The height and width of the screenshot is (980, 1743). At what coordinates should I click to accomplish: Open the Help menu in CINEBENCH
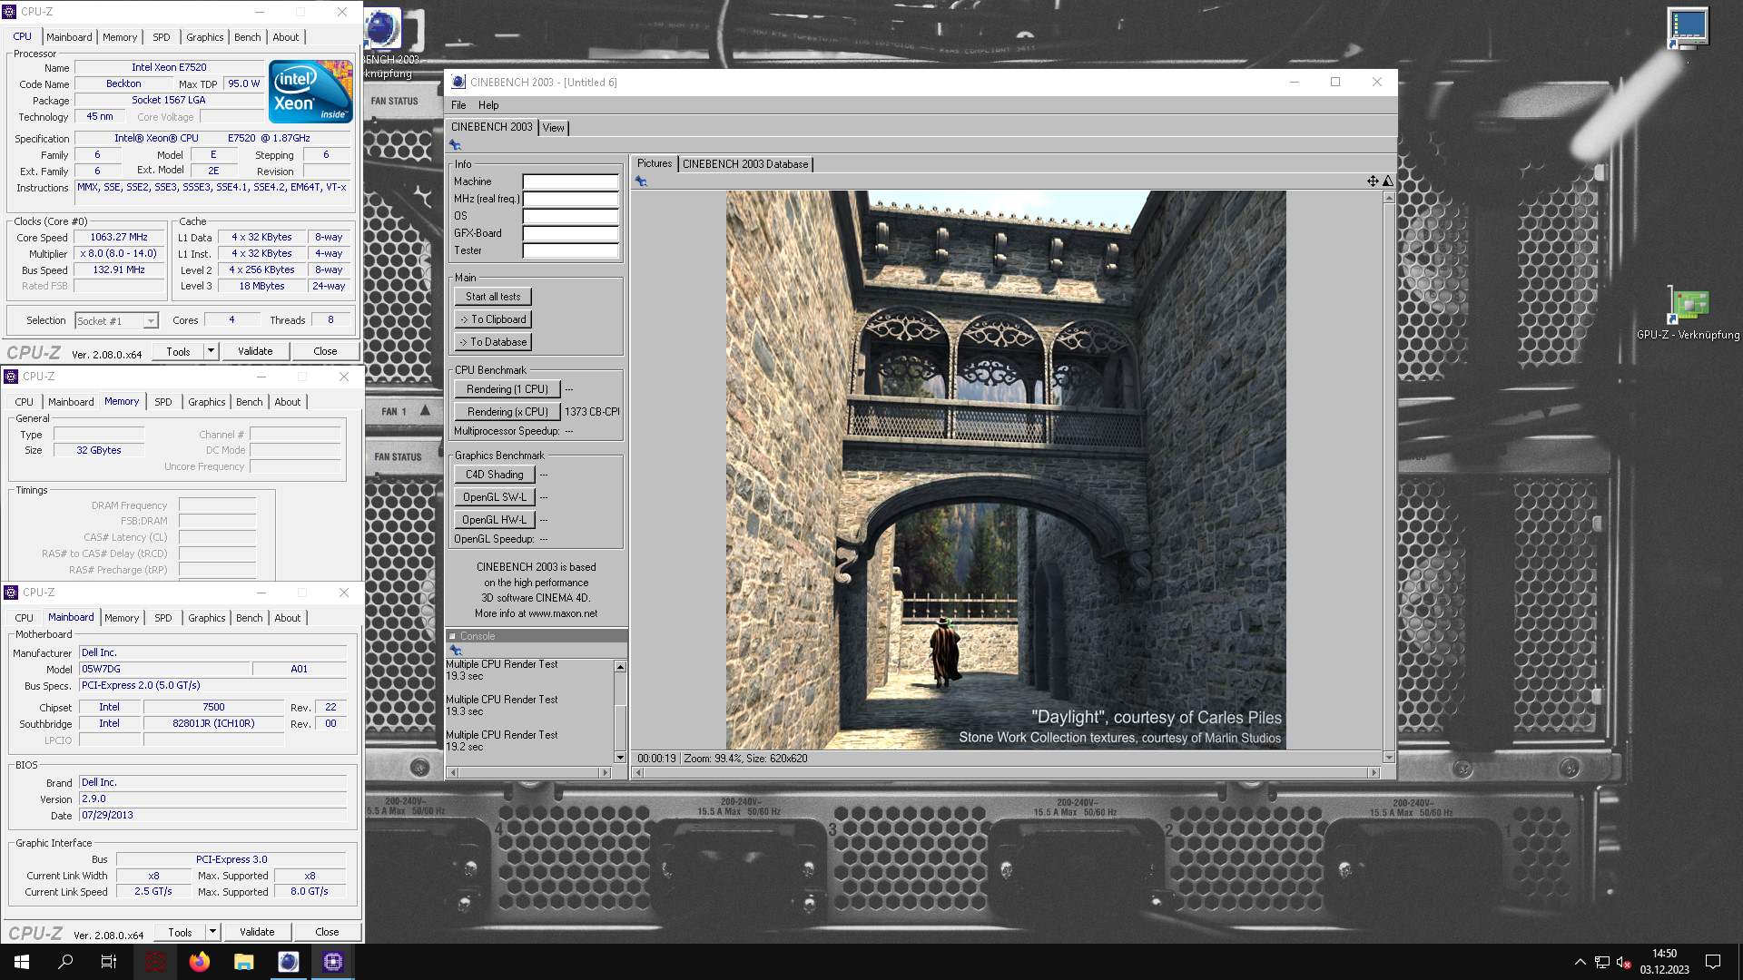488,105
